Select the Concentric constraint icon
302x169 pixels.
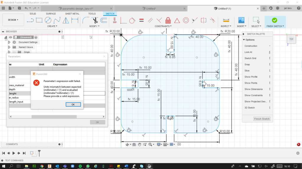(x=186, y=20)
